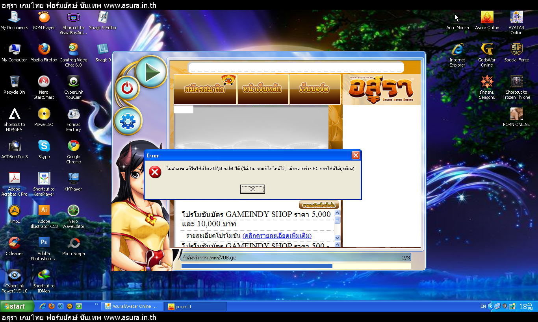The image size is (538, 322).
Task: Click the red power button in launcher
Action: [127, 88]
